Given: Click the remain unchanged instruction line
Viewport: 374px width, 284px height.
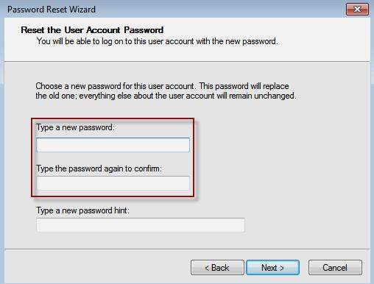Looking at the screenshot, I should coord(166,96).
